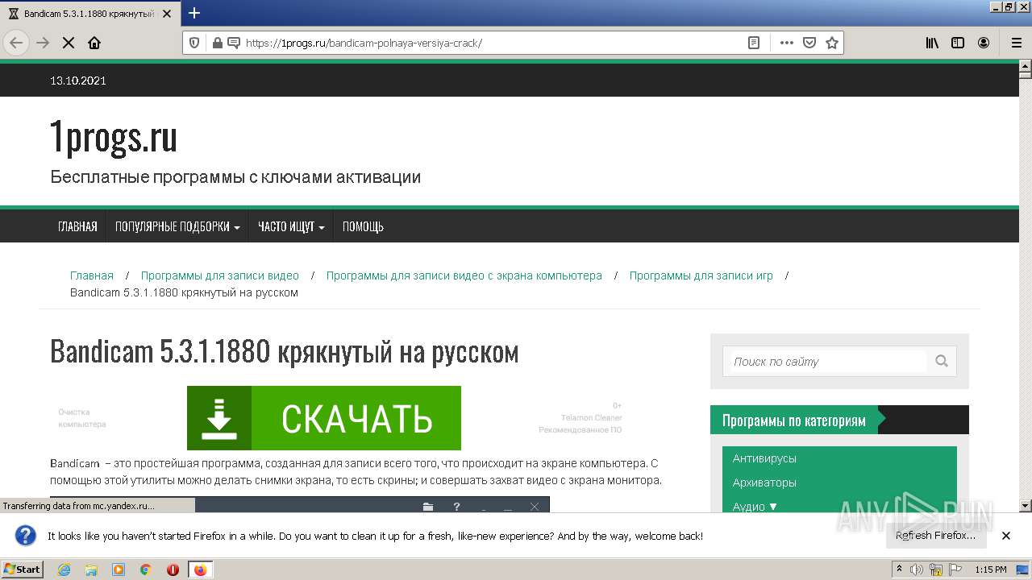Go back using the back arrow
Viewport: 1032px width, 580px height.
click(16, 43)
